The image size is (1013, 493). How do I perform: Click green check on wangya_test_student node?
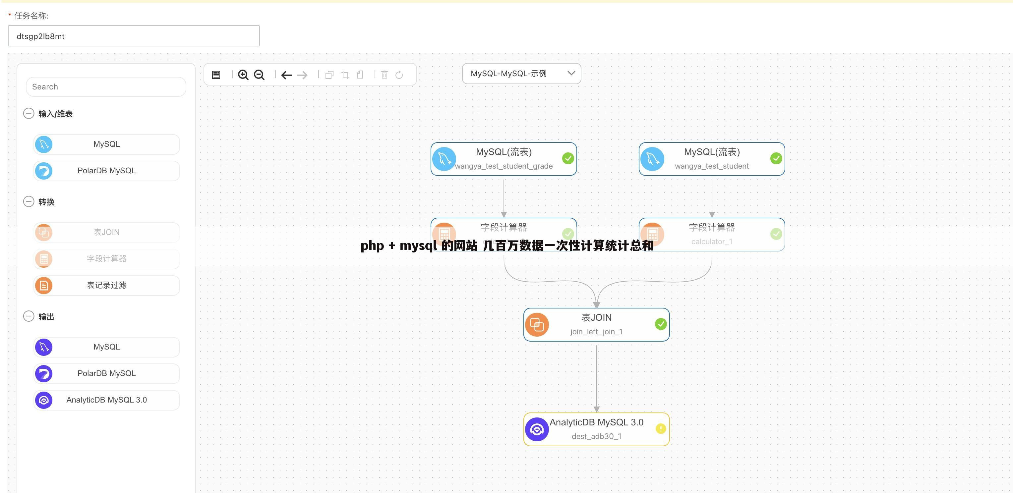pyautogui.click(x=776, y=158)
